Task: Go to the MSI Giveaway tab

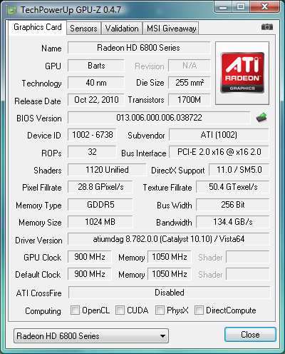Action: coord(171,29)
